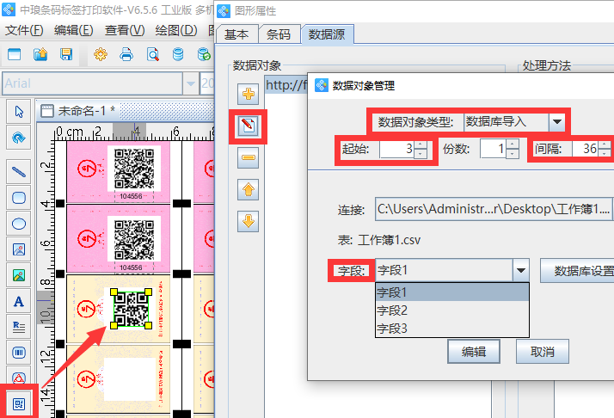Select the ellipse drawing tool
The height and width of the screenshot is (418, 614).
pos(18,224)
